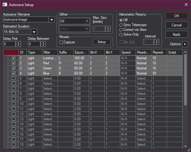191x152 pixels.
Task: Increase the Delay First spinner value
Action: coord(18,42)
